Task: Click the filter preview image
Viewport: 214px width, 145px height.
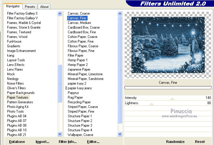Action: [168, 45]
